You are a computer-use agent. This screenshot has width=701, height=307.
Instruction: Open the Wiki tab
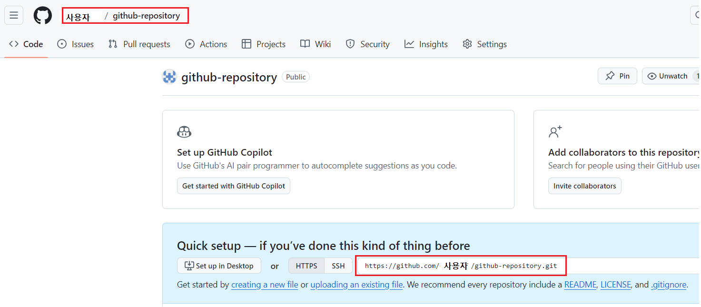click(316, 44)
